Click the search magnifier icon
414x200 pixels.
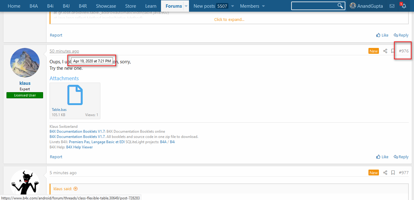pyautogui.click(x=340, y=6)
